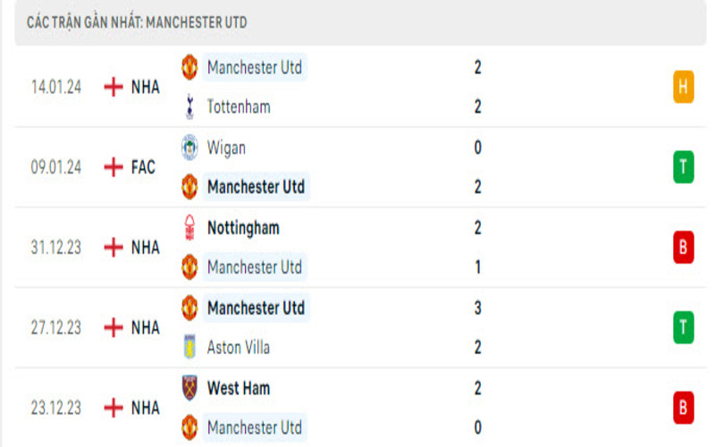This screenshot has width=715, height=447.
Task: Open the West Ham team link
Action: (239, 388)
